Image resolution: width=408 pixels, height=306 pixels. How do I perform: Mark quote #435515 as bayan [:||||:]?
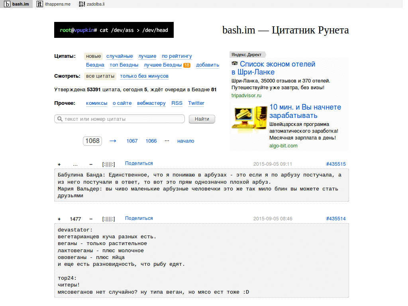click(108, 165)
